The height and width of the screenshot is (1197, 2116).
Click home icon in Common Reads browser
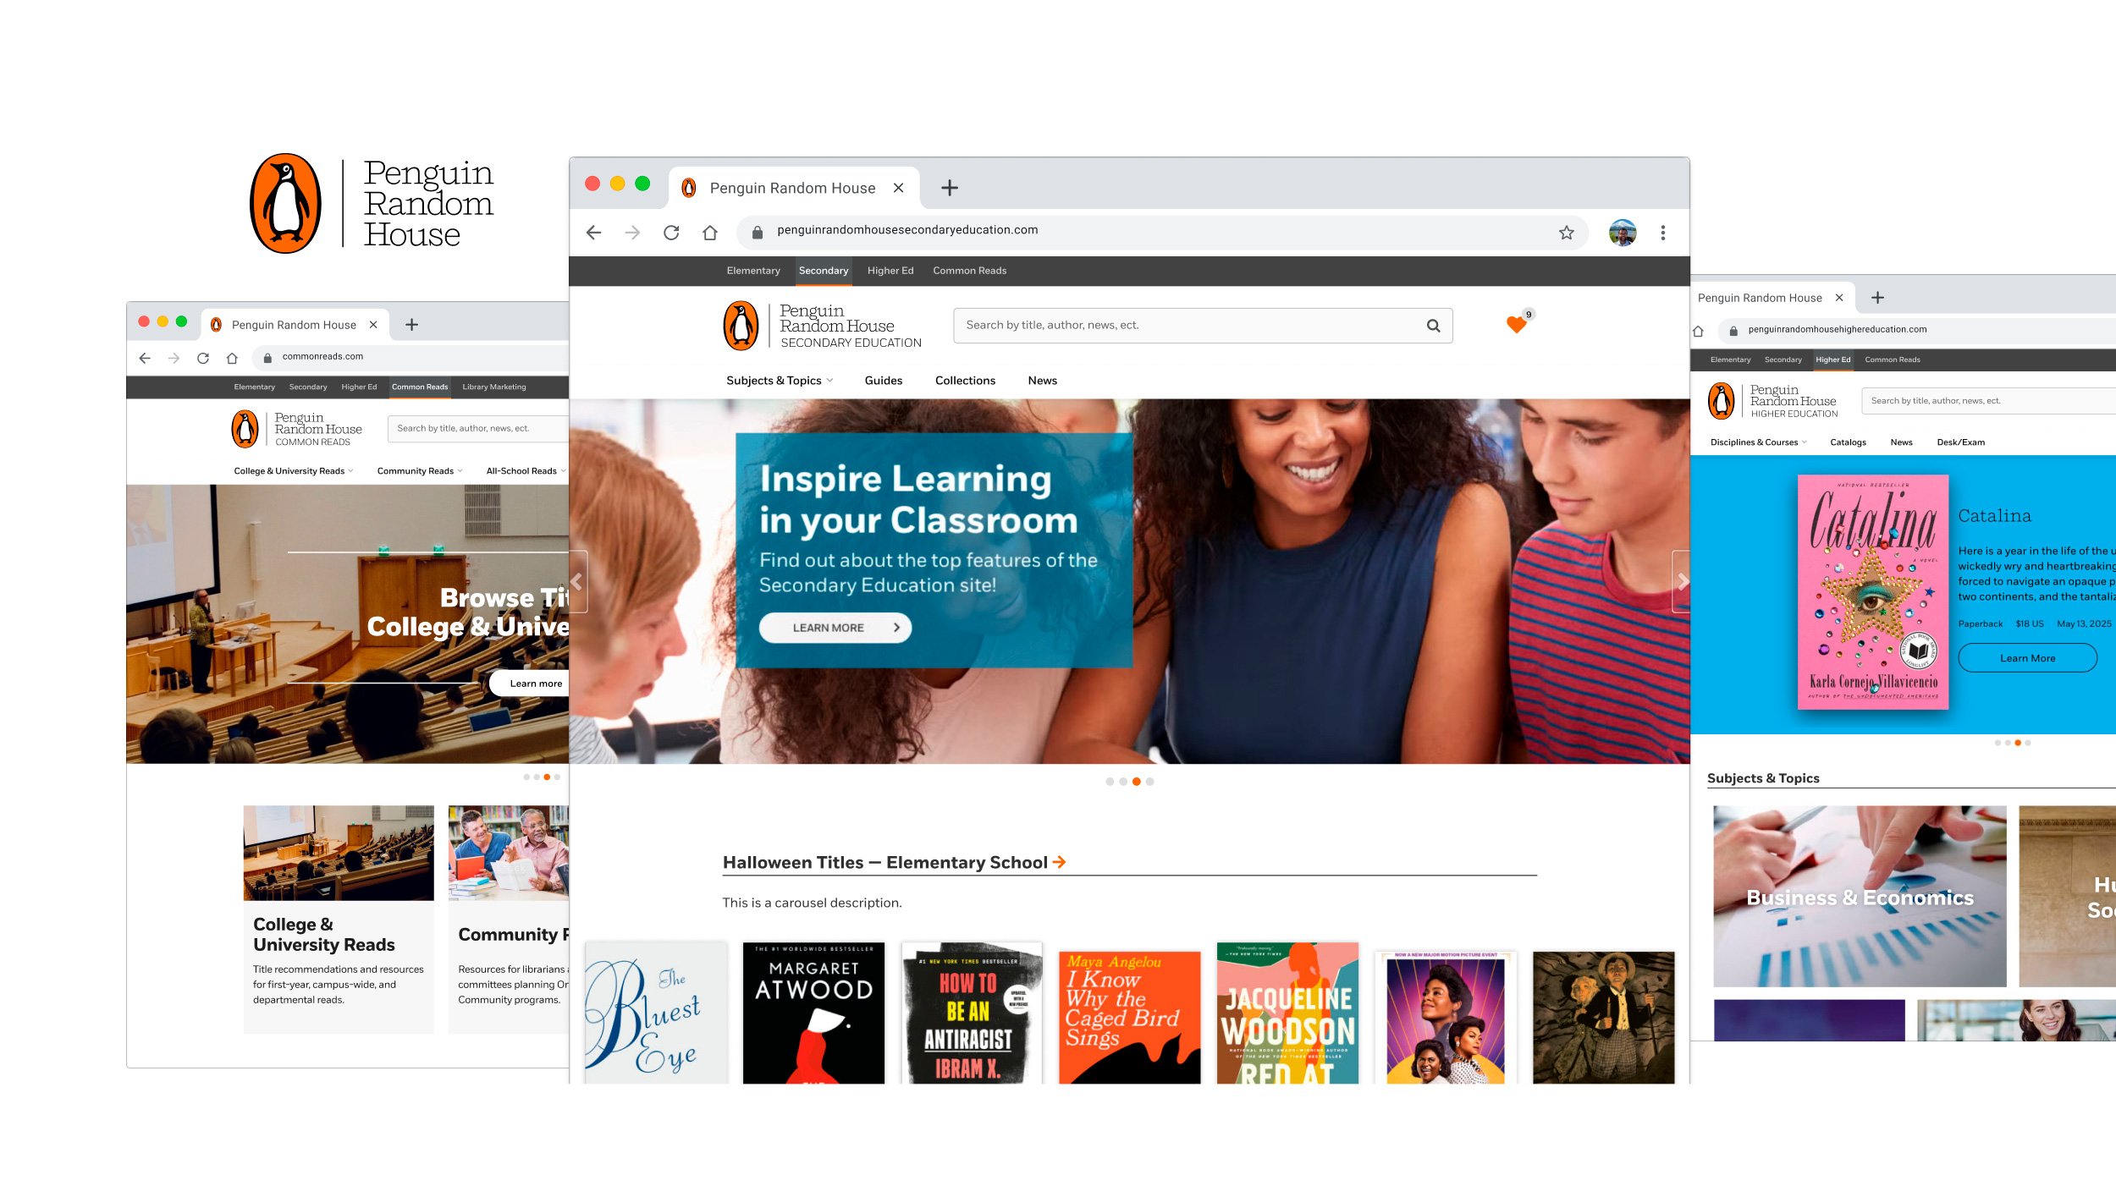pyautogui.click(x=232, y=359)
